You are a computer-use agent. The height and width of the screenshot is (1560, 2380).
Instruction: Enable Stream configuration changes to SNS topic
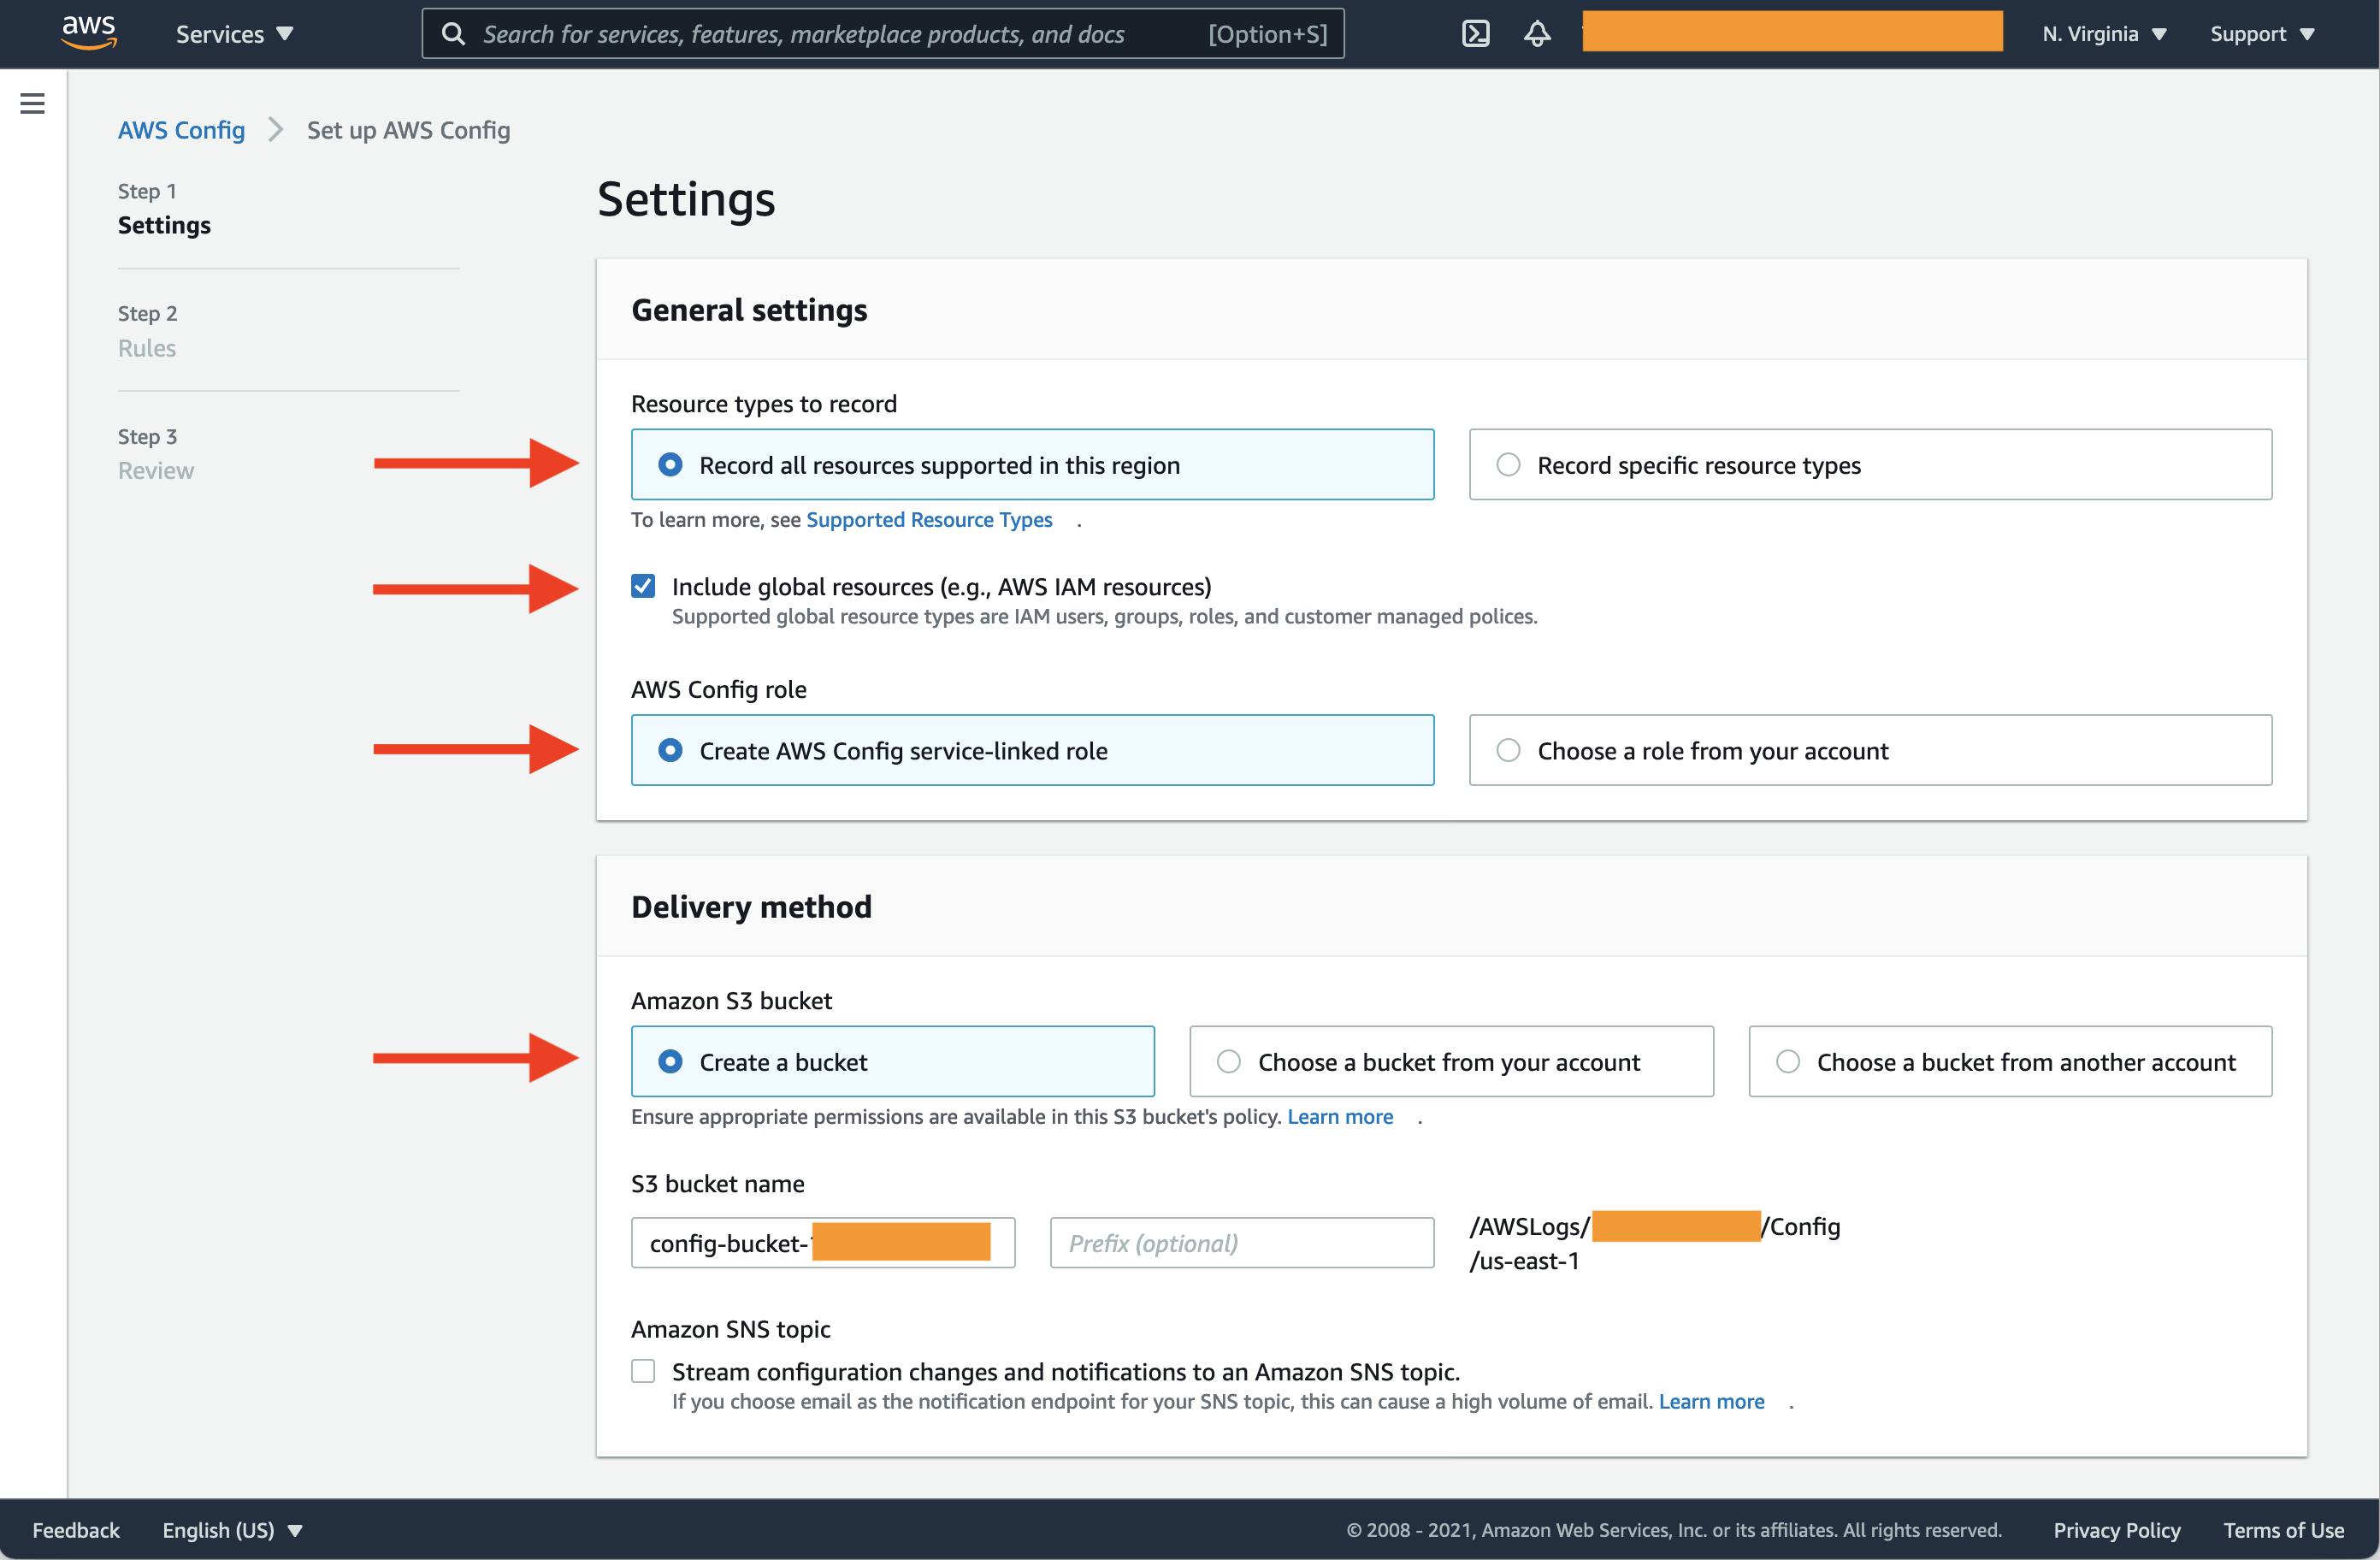coord(643,1371)
